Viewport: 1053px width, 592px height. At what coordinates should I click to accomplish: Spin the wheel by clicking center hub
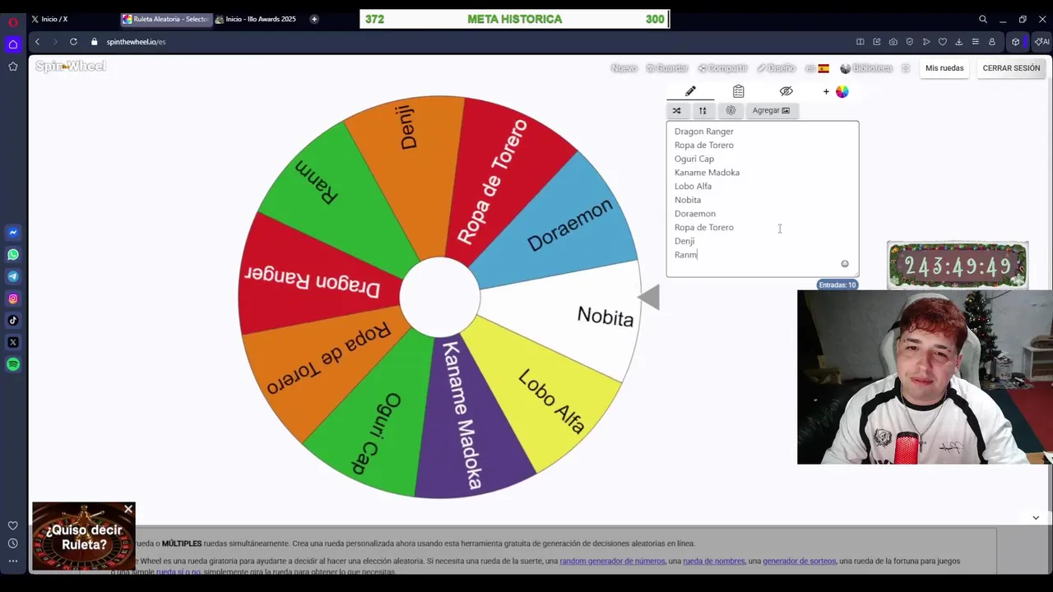[439, 298]
